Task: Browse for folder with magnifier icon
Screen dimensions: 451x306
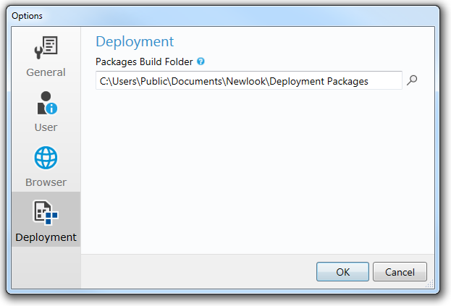Action: point(412,81)
